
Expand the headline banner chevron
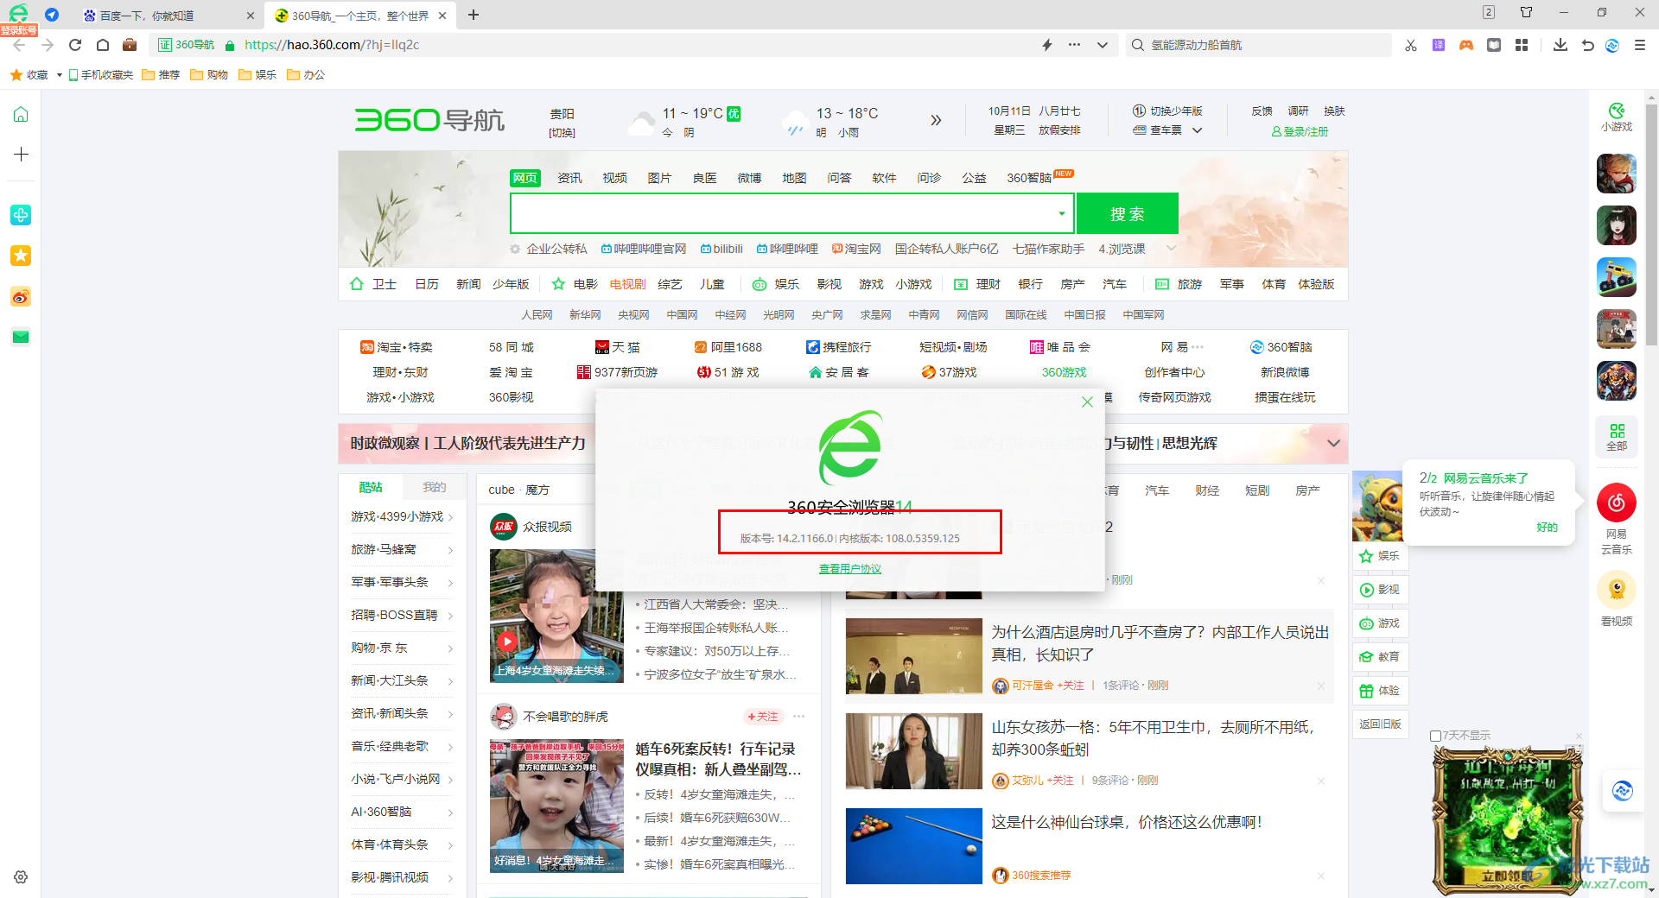1333,443
